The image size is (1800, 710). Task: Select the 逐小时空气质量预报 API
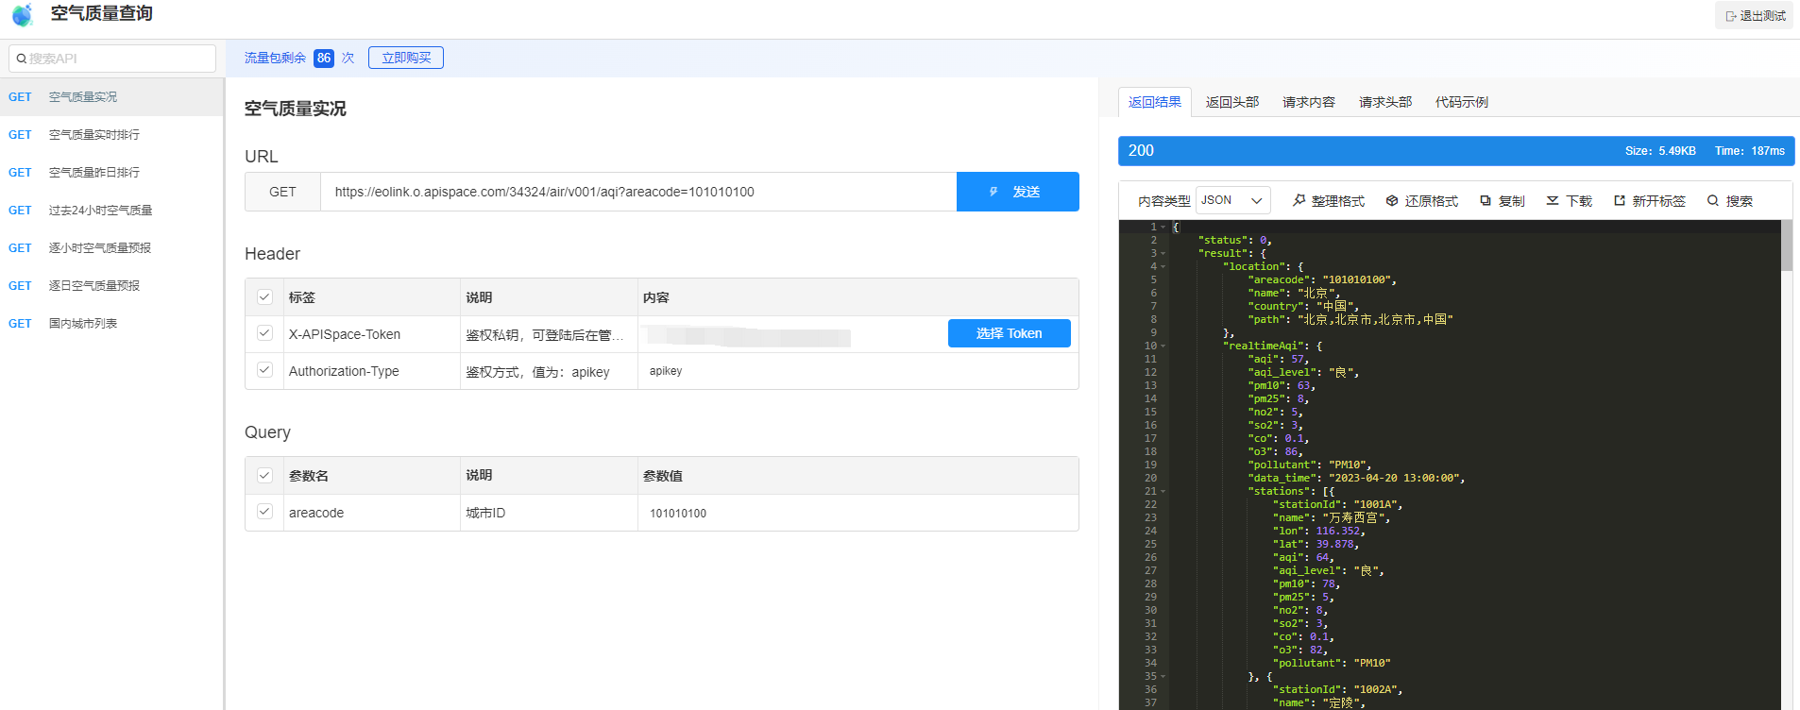click(x=111, y=248)
